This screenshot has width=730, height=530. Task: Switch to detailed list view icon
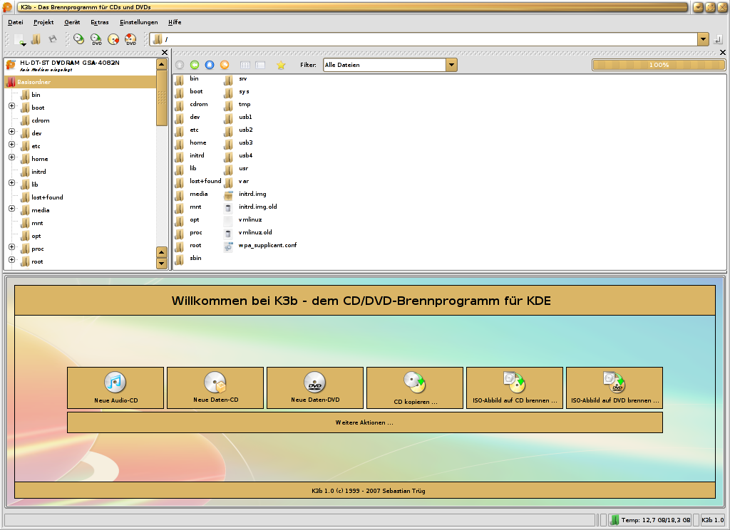tap(260, 65)
